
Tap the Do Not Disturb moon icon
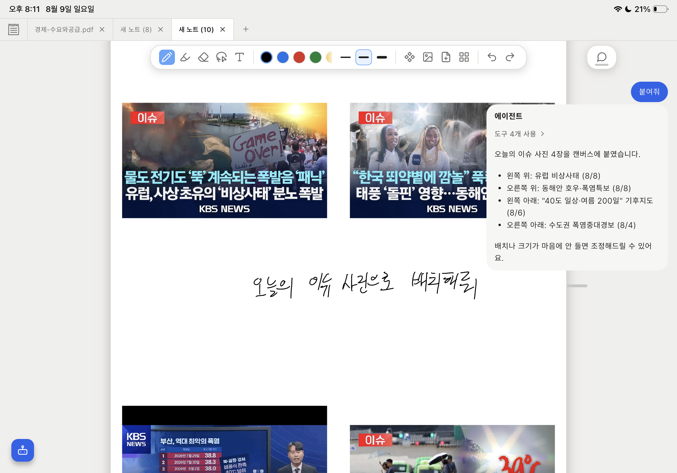click(x=628, y=9)
